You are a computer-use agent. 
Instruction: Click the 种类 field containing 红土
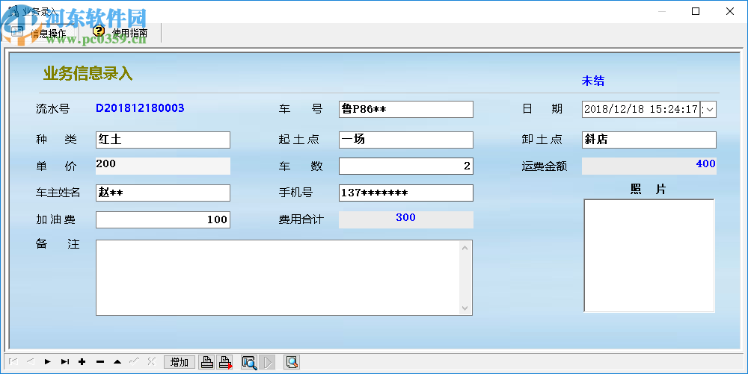tap(163, 140)
